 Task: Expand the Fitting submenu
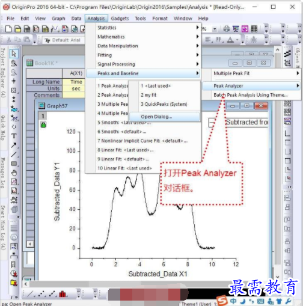[142, 55]
